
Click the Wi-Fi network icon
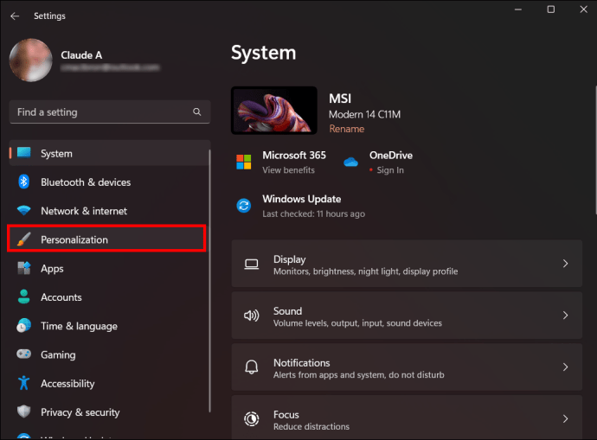(23, 210)
